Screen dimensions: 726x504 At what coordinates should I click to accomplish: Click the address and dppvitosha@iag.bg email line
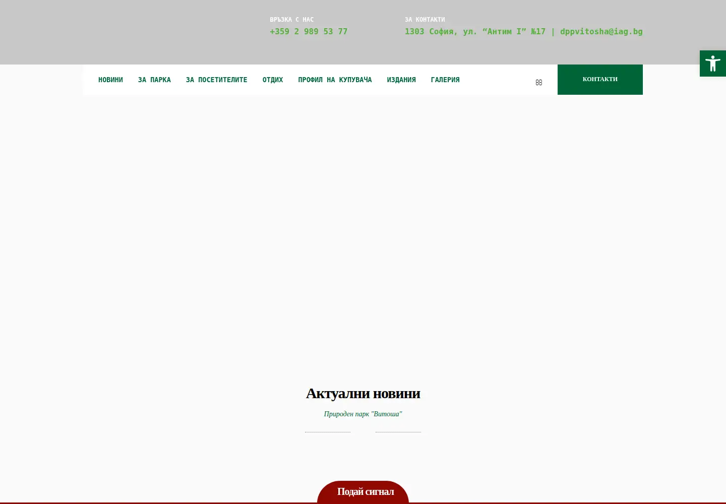(524, 31)
